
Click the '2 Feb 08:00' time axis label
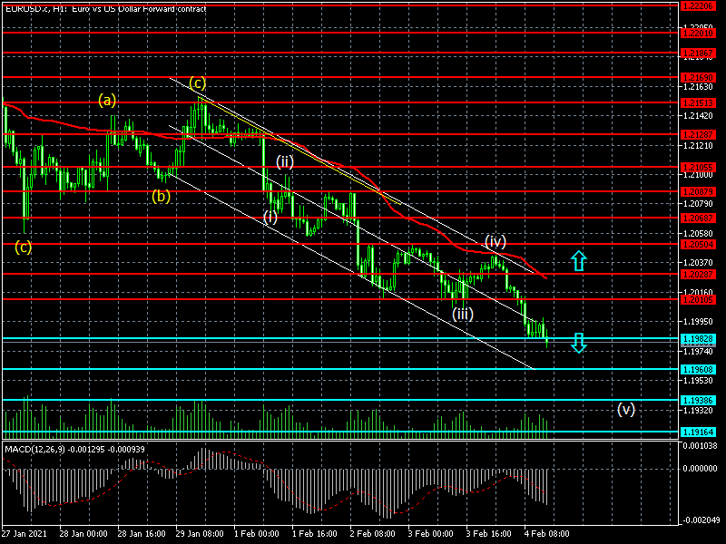[x=373, y=533]
